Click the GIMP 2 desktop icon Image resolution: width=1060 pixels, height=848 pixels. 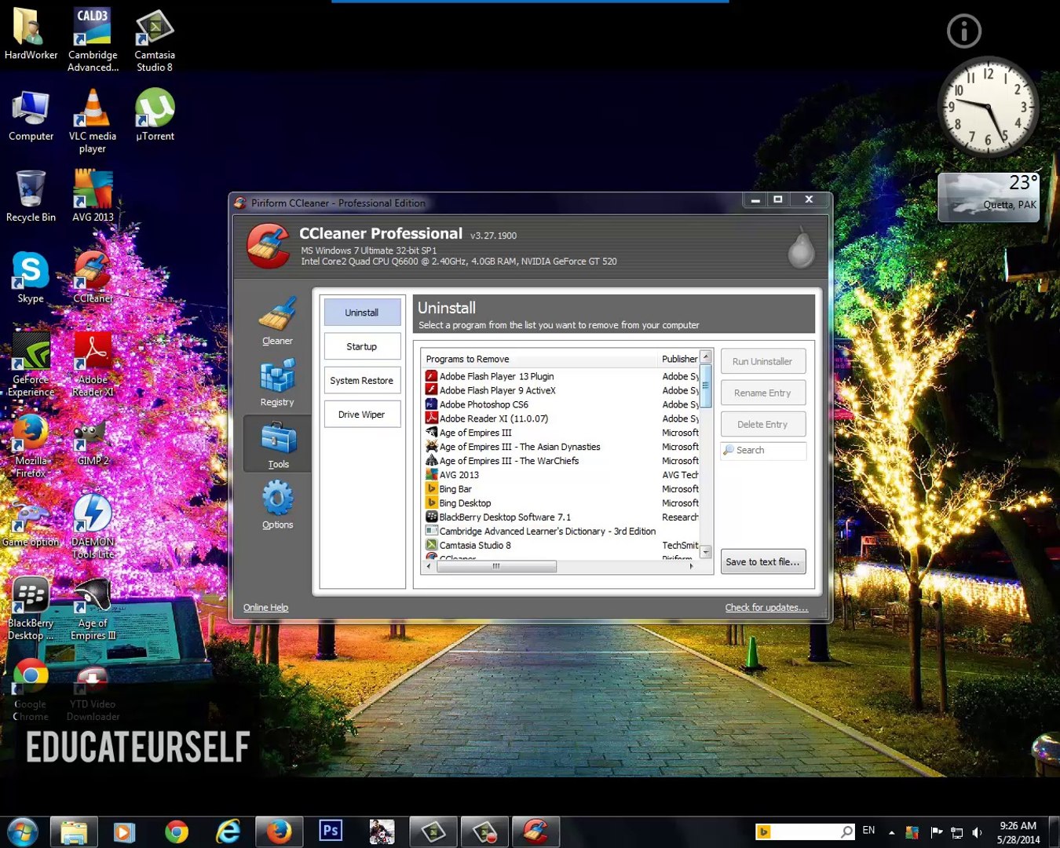click(x=93, y=441)
